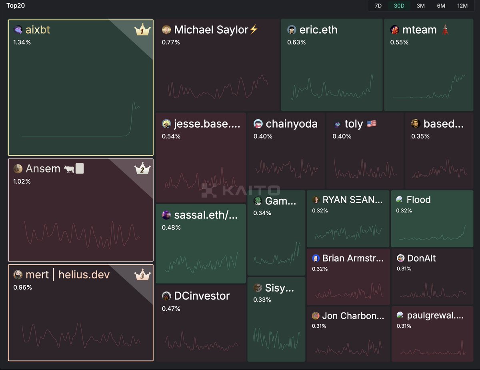Click the toly avatar icon

click(x=337, y=124)
